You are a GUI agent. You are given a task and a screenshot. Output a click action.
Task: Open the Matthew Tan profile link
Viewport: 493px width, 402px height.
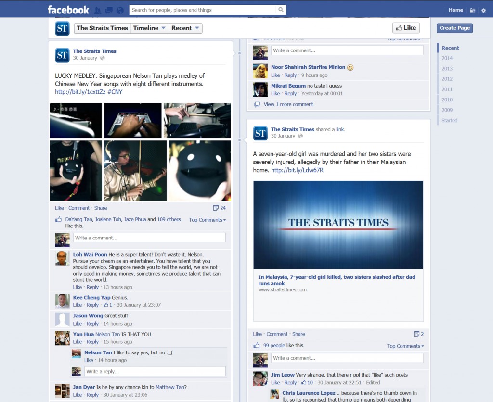coord(170,387)
